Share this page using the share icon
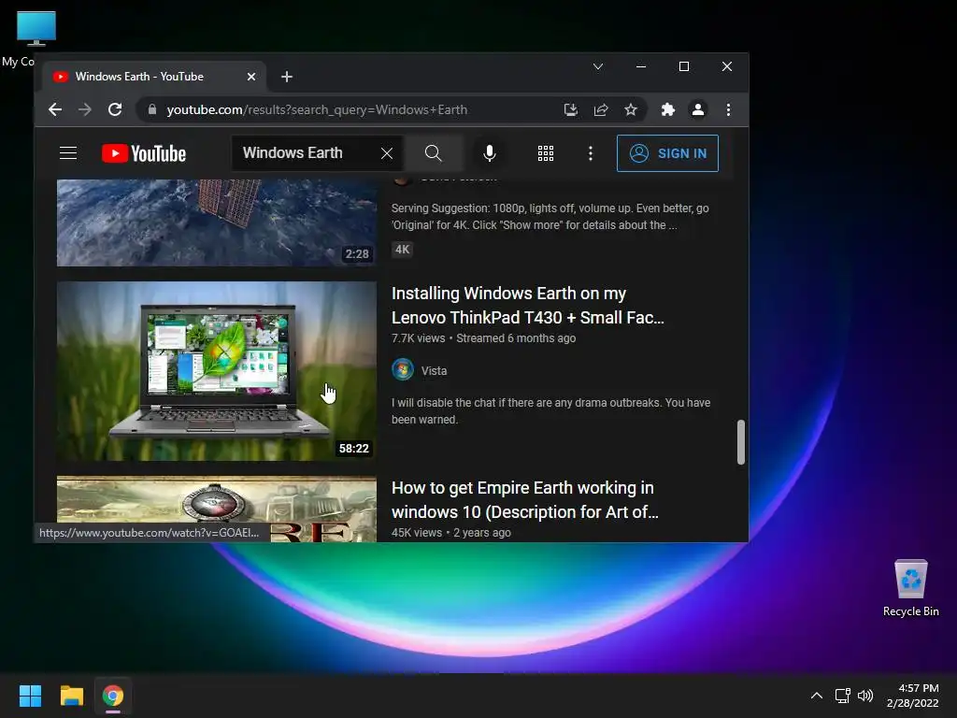957x718 pixels. [x=601, y=109]
